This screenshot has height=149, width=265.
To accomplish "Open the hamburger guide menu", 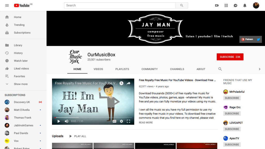I will click(x=7, y=5).
